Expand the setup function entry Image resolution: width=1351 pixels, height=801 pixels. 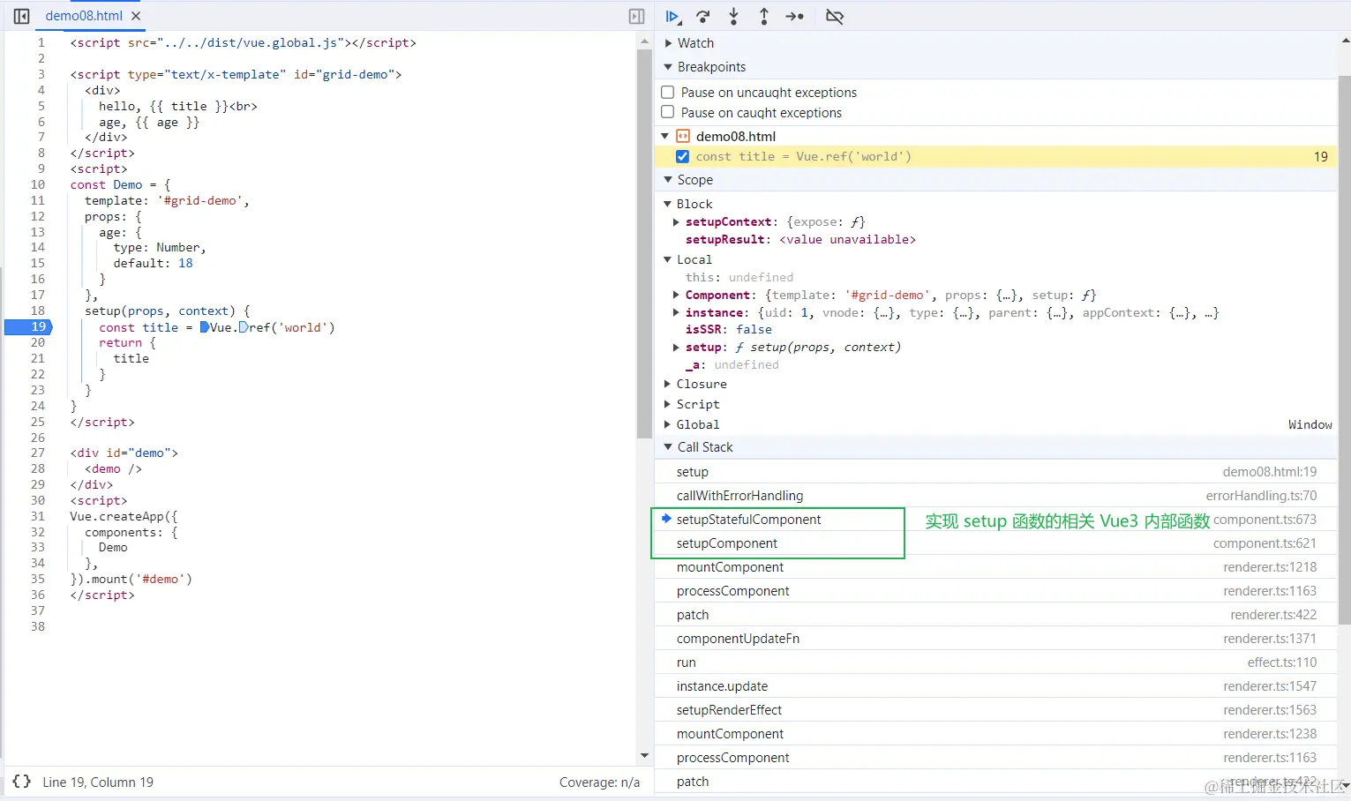coord(677,347)
